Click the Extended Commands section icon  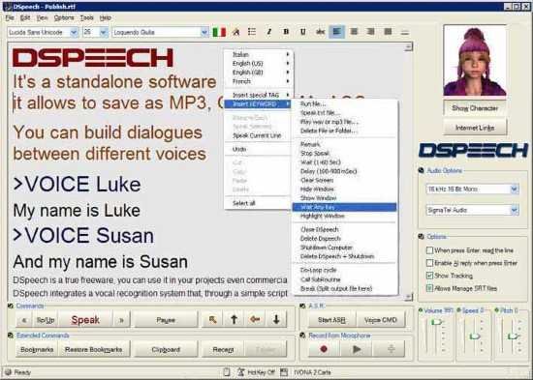(x=11, y=336)
